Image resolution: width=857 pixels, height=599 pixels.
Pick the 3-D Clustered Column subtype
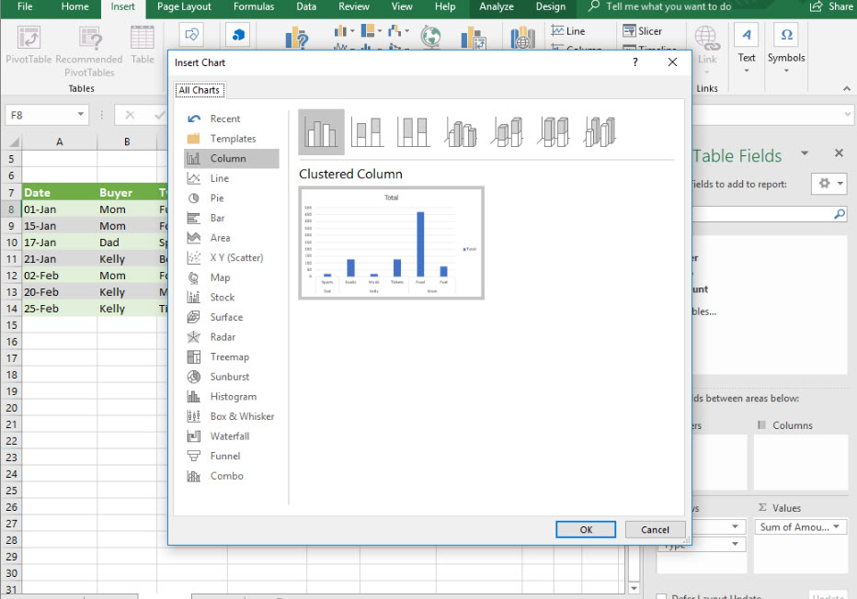[x=461, y=132]
